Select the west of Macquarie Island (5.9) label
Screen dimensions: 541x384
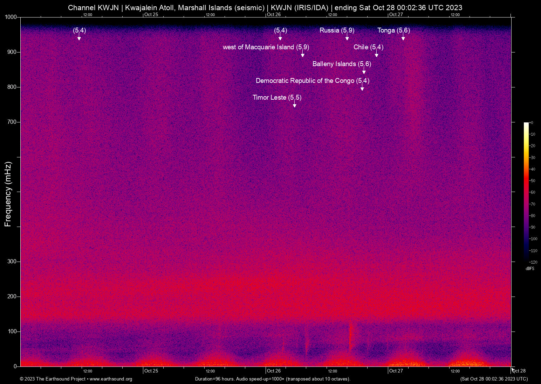[266, 47]
